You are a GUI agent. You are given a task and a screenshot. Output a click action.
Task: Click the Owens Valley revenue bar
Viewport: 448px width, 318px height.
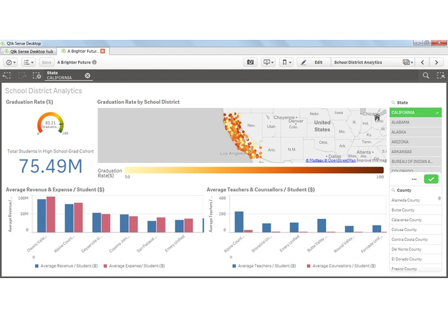pyautogui.click(x=42, y=216)
